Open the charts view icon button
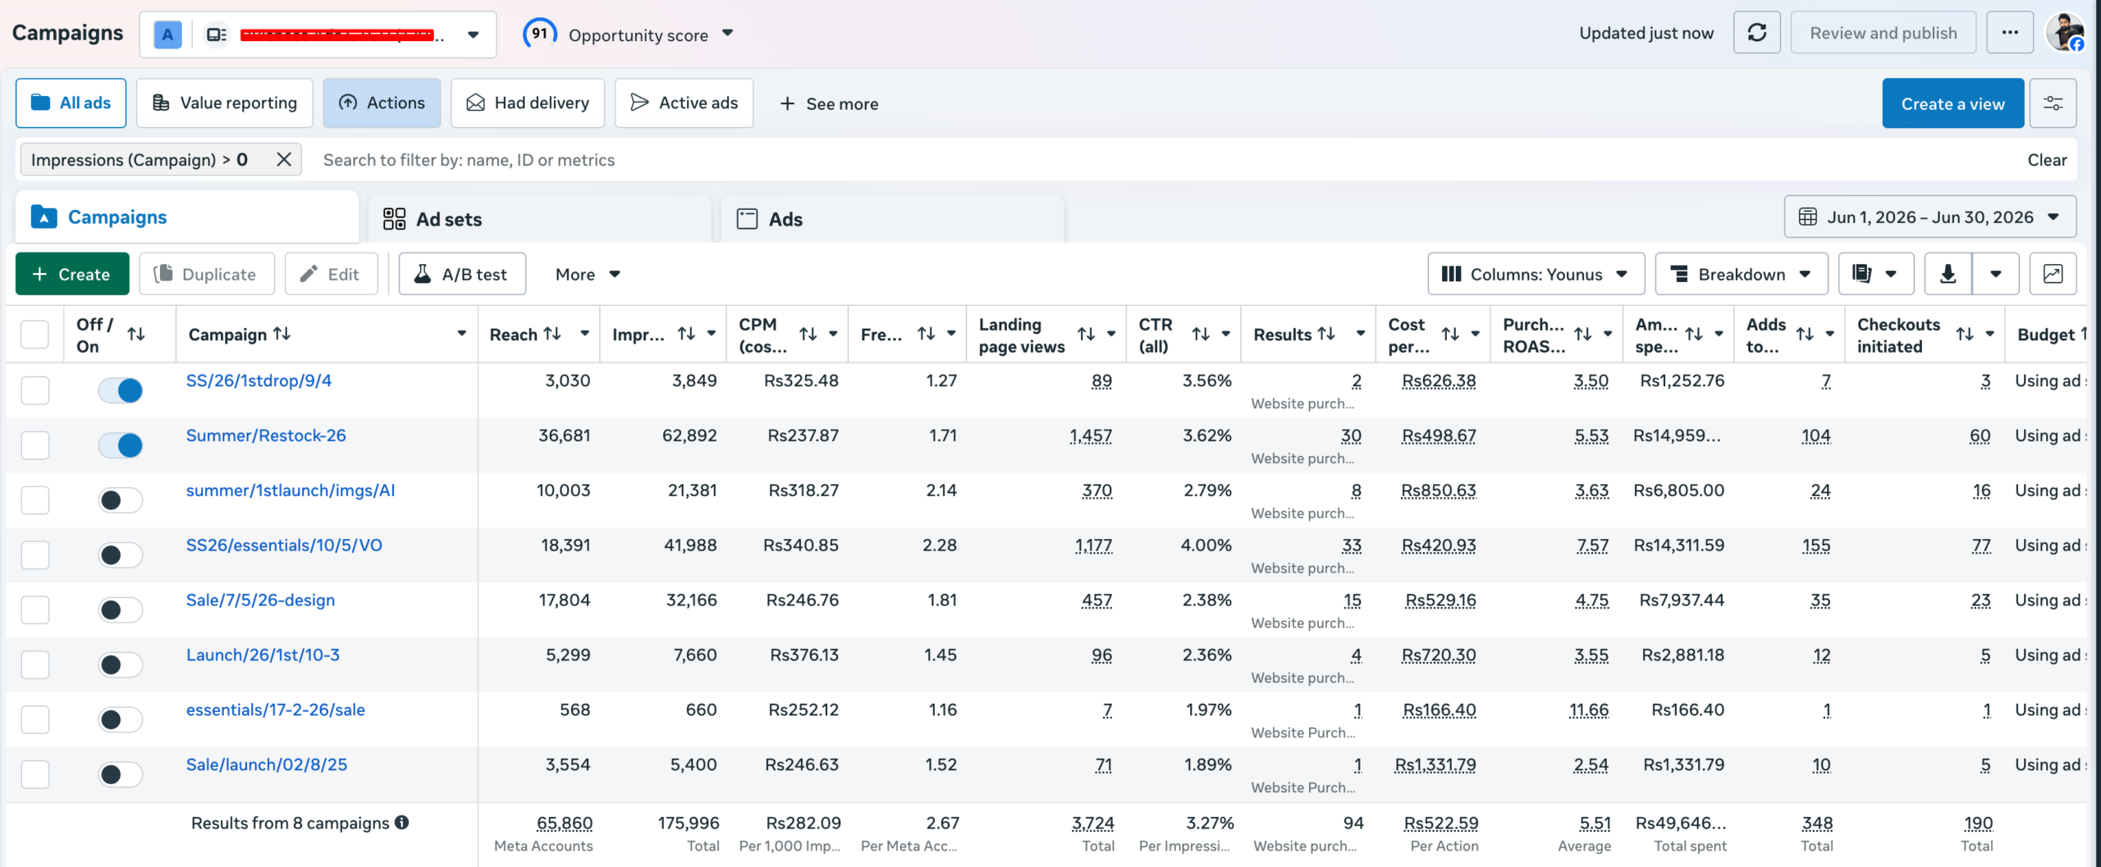 pos(2053,274)
